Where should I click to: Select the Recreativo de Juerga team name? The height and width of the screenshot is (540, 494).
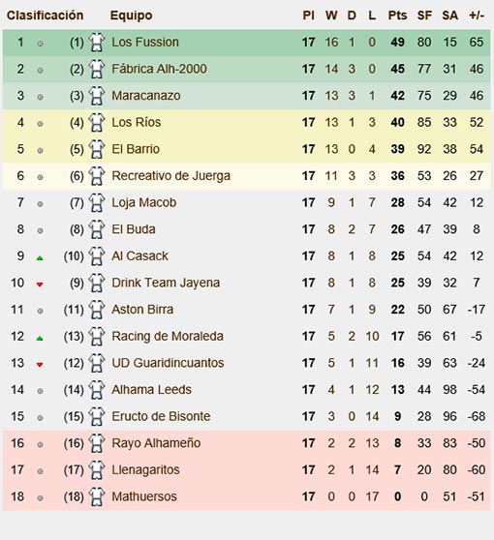(x=171, y=176)
